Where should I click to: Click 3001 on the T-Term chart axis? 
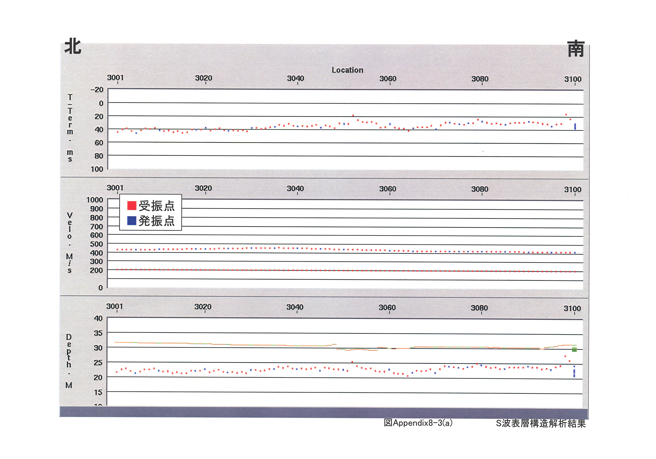pyautogui.click(x=116, y=78)
